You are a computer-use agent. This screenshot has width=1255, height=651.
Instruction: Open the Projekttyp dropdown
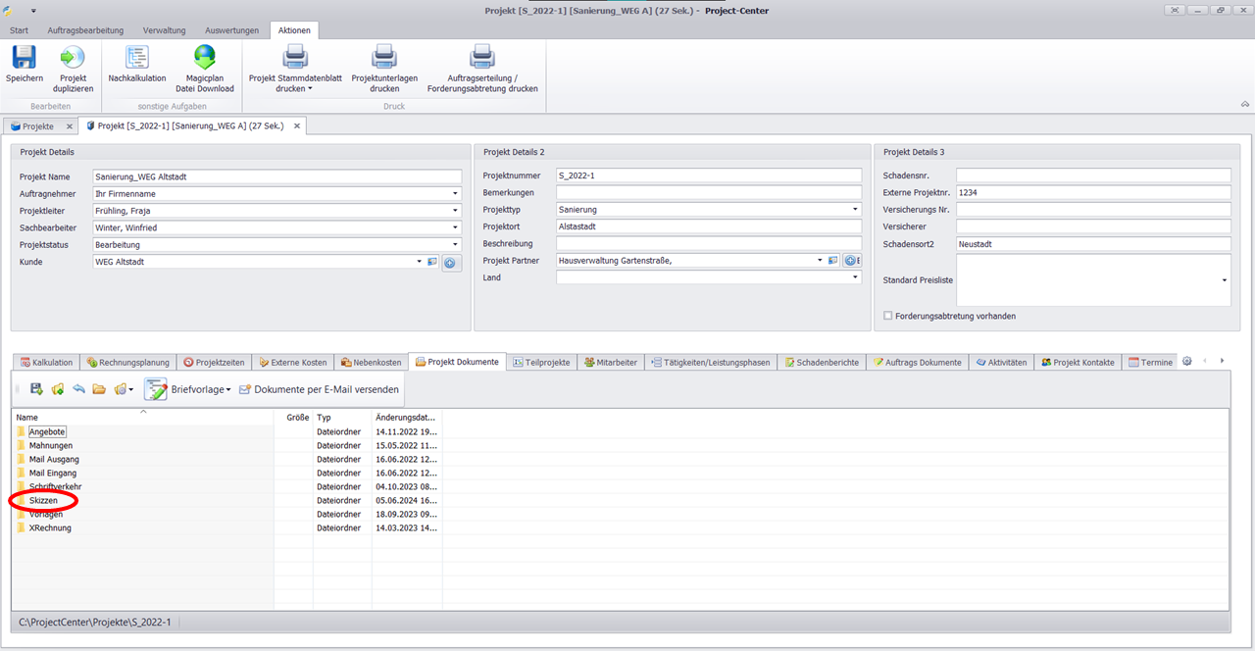point(855,210)
